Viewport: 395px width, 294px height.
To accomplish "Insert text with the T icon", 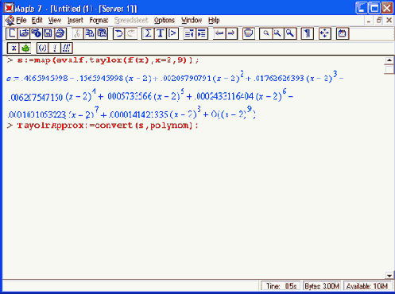I will 160,33.
